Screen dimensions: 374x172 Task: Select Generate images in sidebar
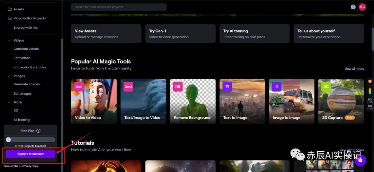27,84
